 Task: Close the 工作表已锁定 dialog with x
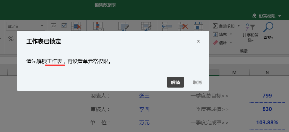point(199,41)
